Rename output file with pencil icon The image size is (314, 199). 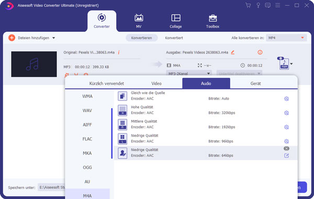[x=232, y=52]
